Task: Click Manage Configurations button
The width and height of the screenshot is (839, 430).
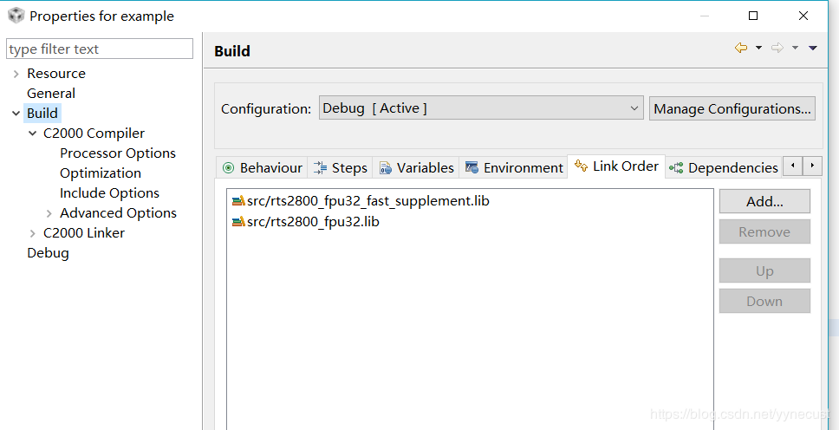Action: pos(732,108)
